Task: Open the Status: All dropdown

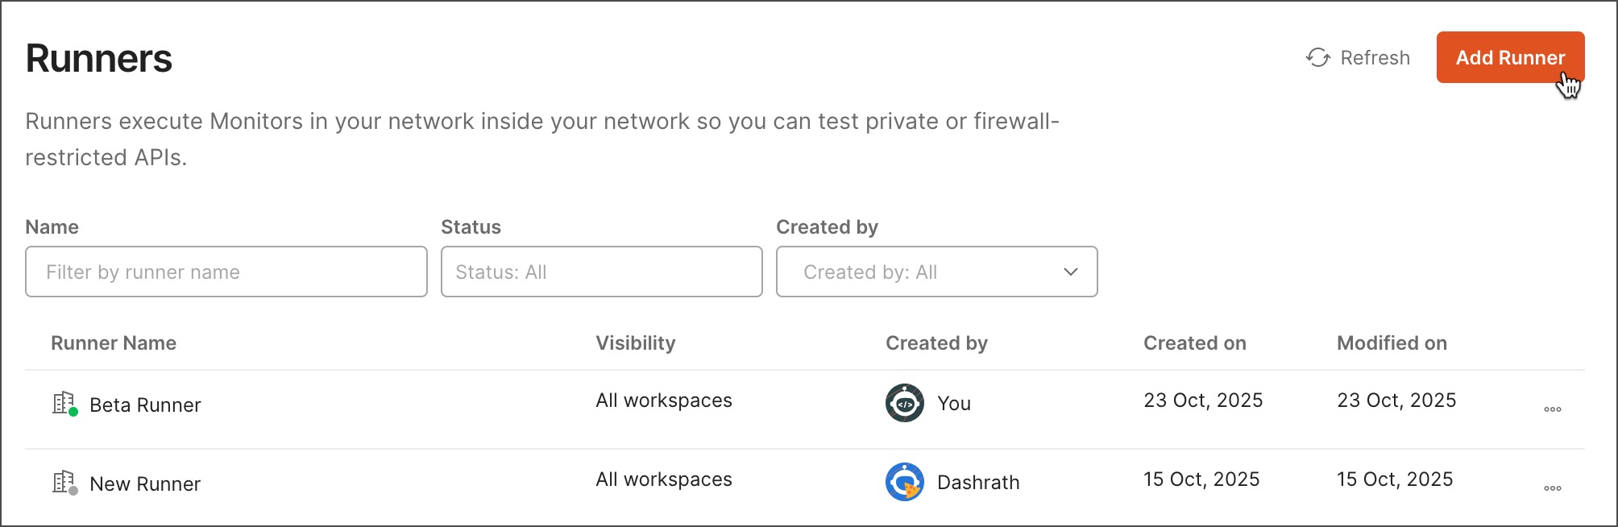Action: (x=601, y=272)
